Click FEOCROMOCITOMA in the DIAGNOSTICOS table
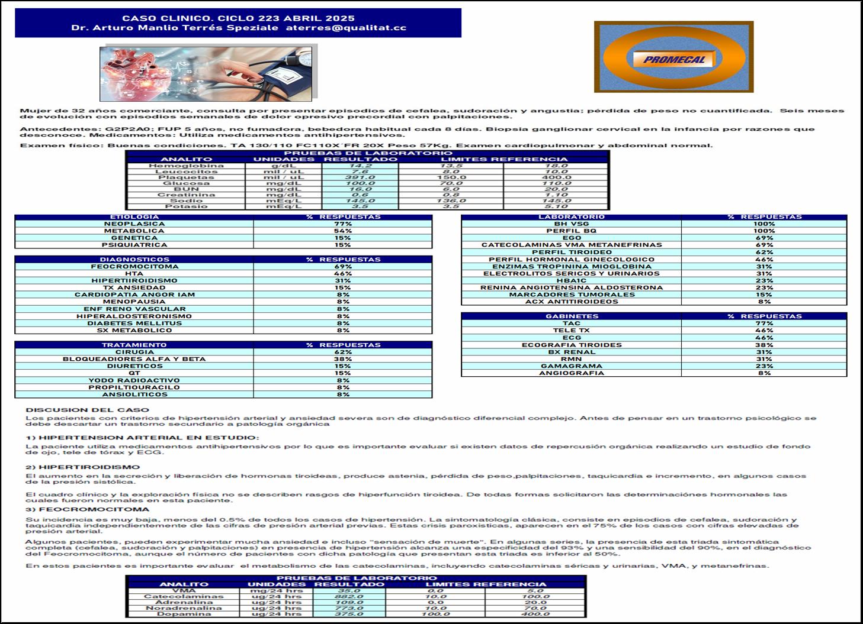 (x=134, y=267)
